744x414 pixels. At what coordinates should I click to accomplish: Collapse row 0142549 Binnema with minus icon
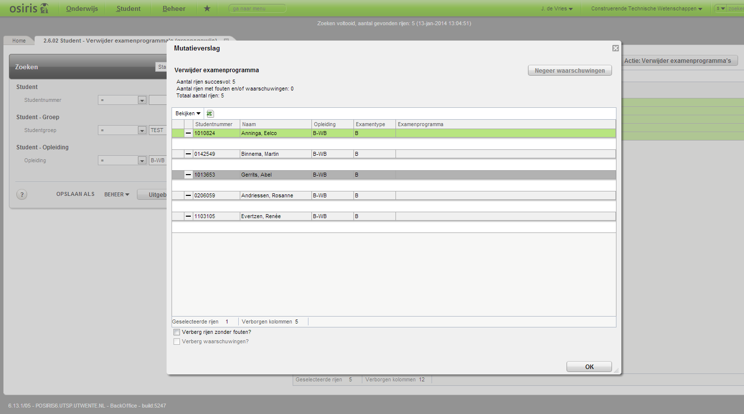click(x=188, y=154)
